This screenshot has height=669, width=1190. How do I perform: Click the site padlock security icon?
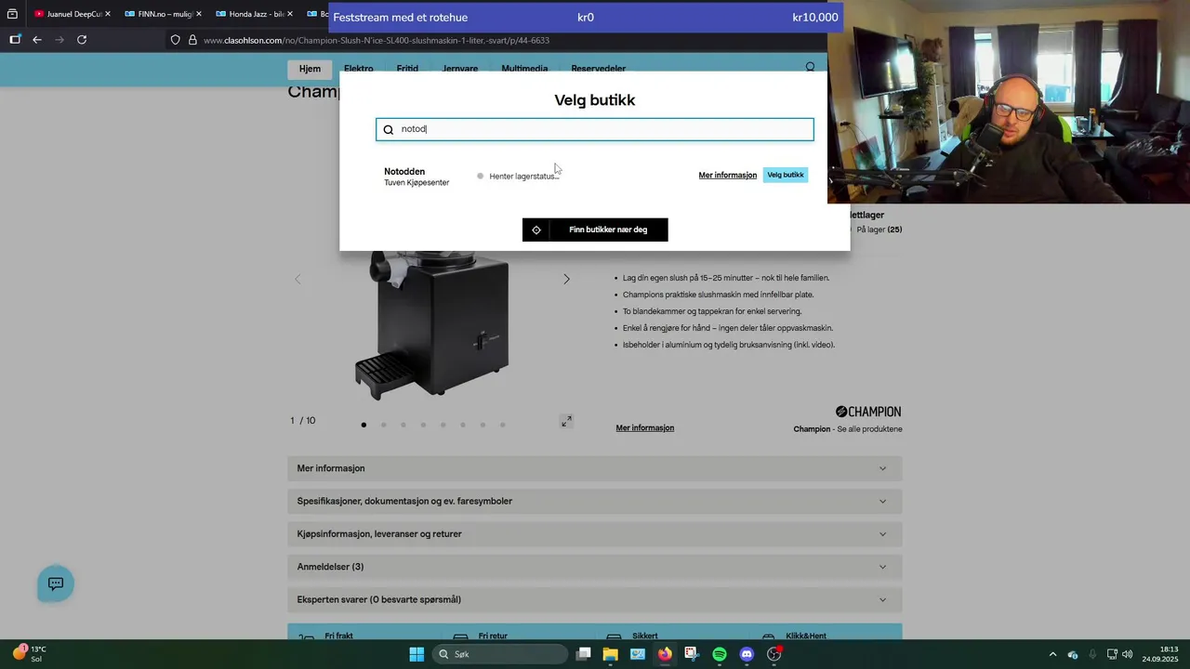click(192, 40)
